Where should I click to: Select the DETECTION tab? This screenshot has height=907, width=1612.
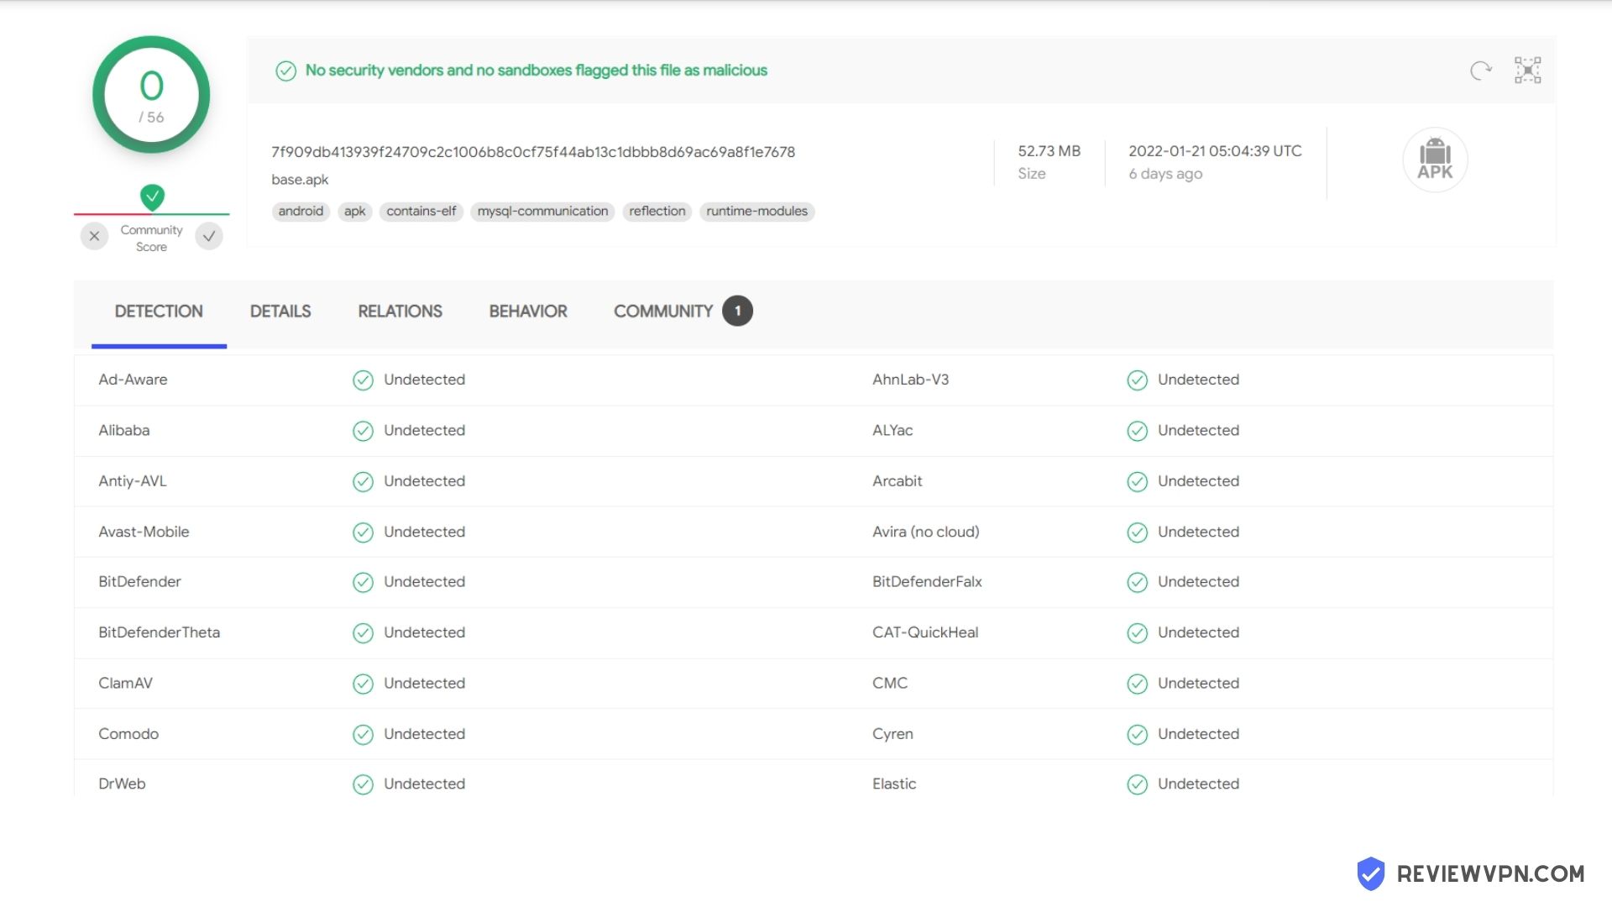point(159,312)
